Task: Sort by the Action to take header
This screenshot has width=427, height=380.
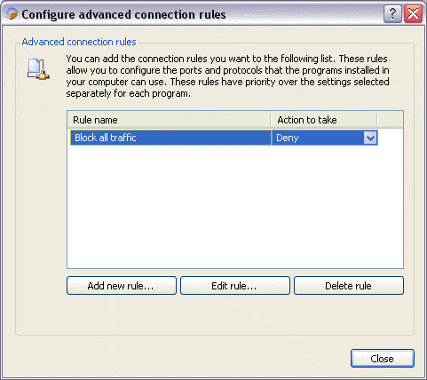Action: (x=324, y=120)
